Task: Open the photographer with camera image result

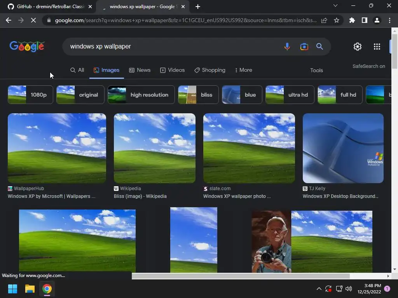Action: tap(312, 241)
